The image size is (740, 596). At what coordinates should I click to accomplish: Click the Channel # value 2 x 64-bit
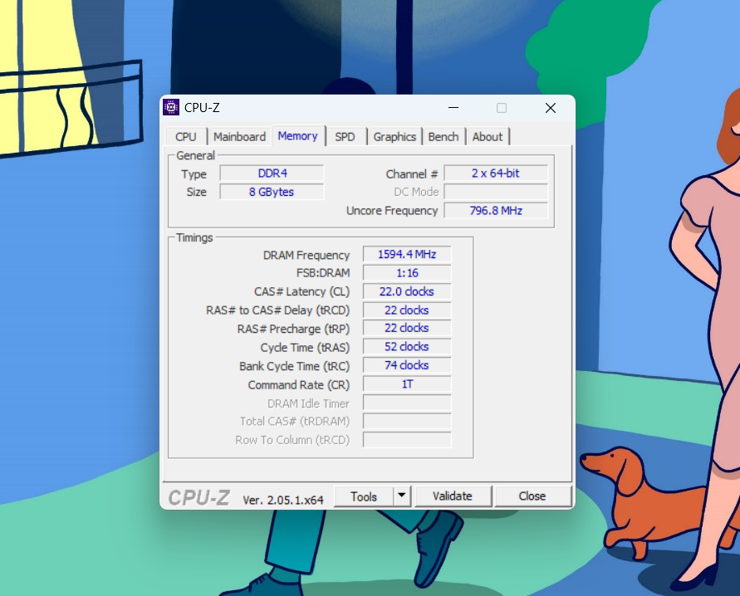click(x=496, y=173)
